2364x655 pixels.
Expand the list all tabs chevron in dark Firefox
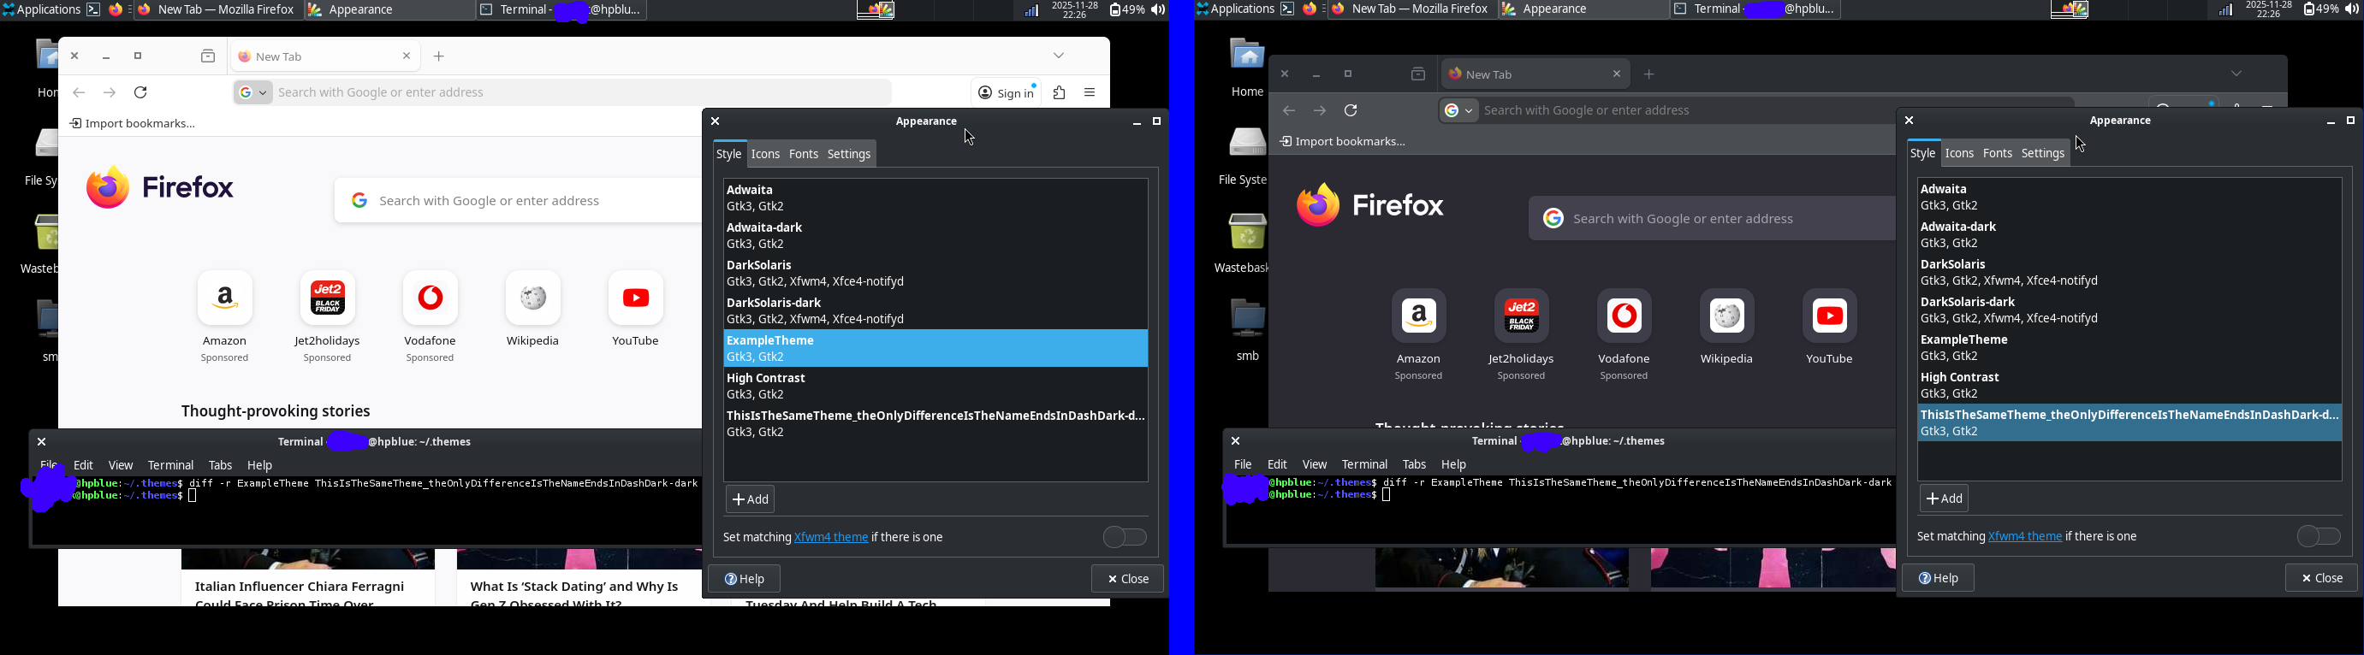click(2236, 74)
